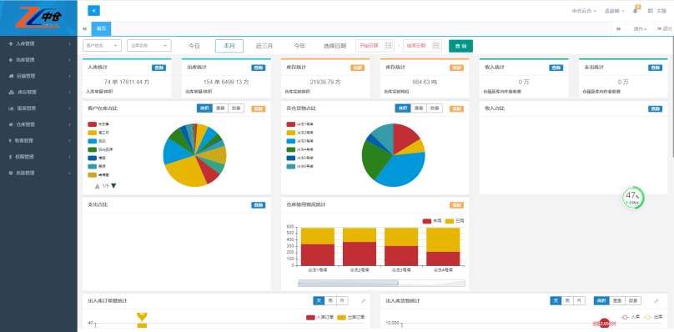Select 月 in 出入库订单量统计 panel
Screen dimensions: 674x332
click(342, 300)
